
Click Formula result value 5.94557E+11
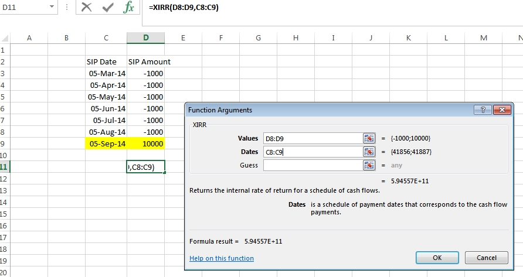click(x=263, y=241)
